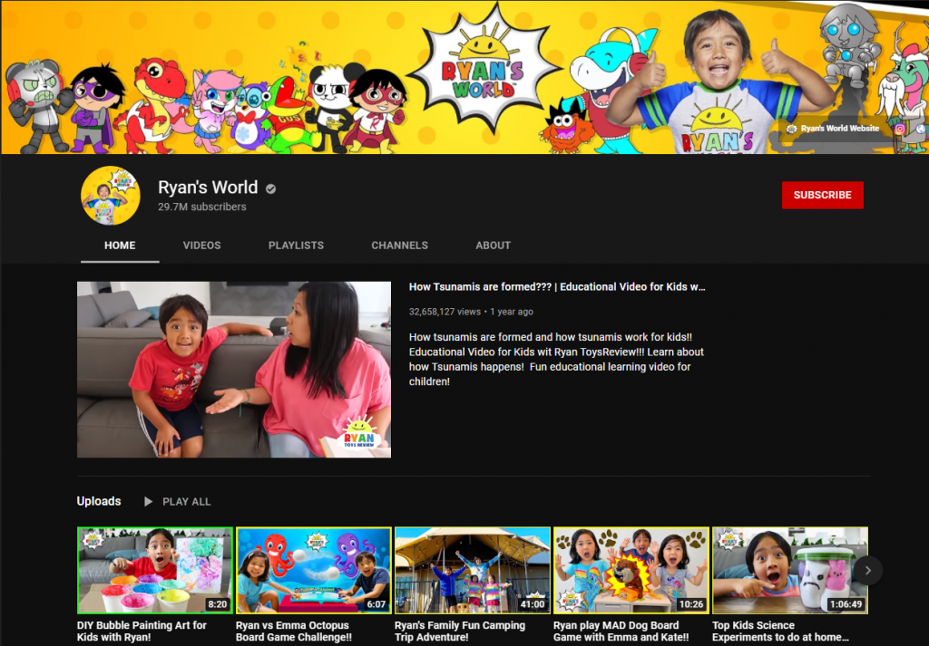Open 'How Tsunamis are formed???' video title
Screen dimensions: 929x646
[x=557, y=287]
